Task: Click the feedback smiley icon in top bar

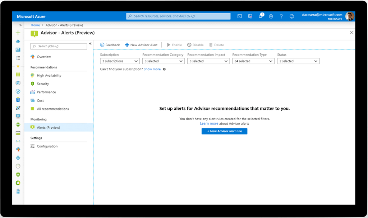Action: coord(292,16)
